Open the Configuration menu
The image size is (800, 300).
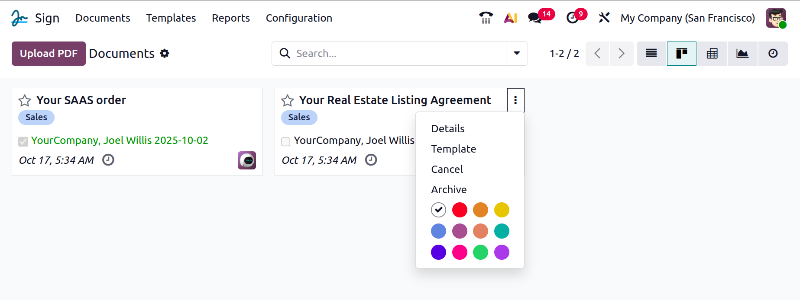point(299,18)
